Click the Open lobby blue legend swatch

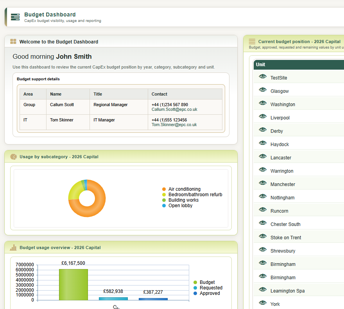pyautogui.click(x=164, y=206)
